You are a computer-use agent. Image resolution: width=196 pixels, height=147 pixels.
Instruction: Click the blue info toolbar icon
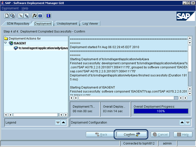tap(48, 16)
